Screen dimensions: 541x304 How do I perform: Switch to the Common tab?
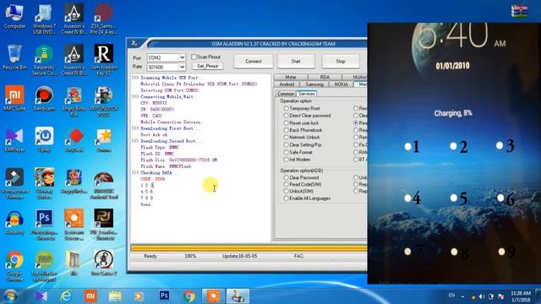(x=286, y=94)
